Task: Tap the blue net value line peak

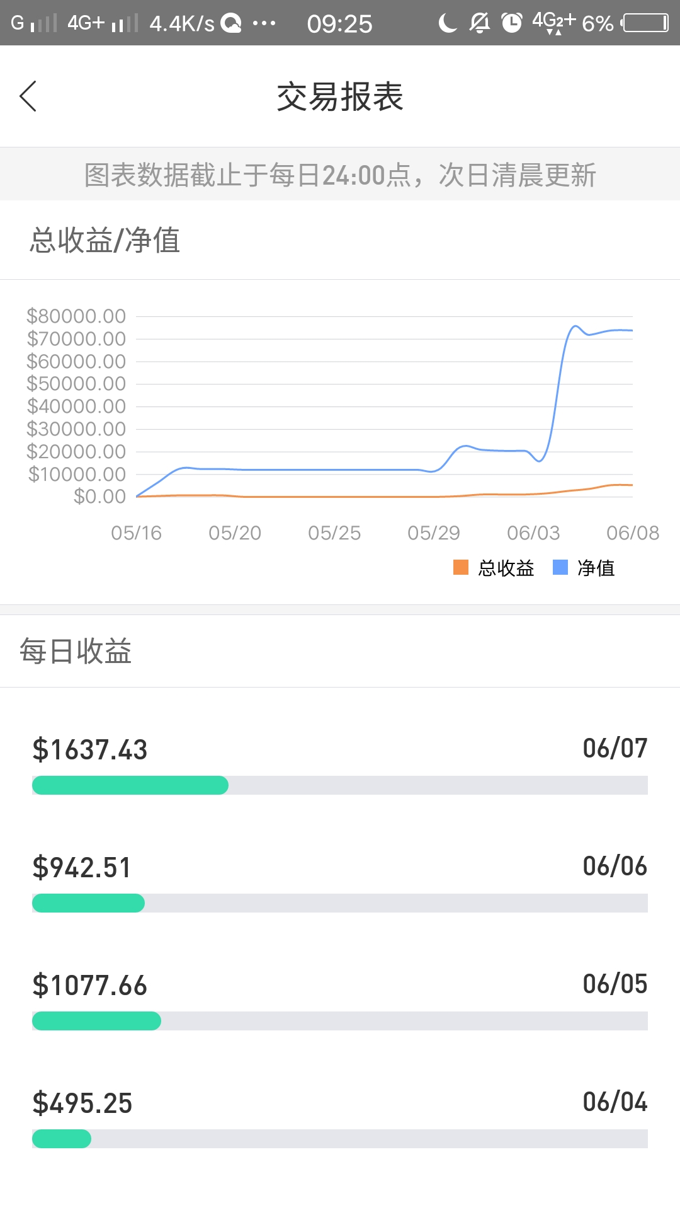Action: tap(575, 326)
